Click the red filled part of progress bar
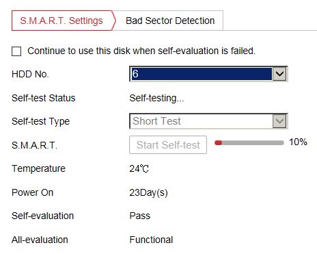Image resolution: width=317 pixels, height=254 pixels. (x=218, y=143)
